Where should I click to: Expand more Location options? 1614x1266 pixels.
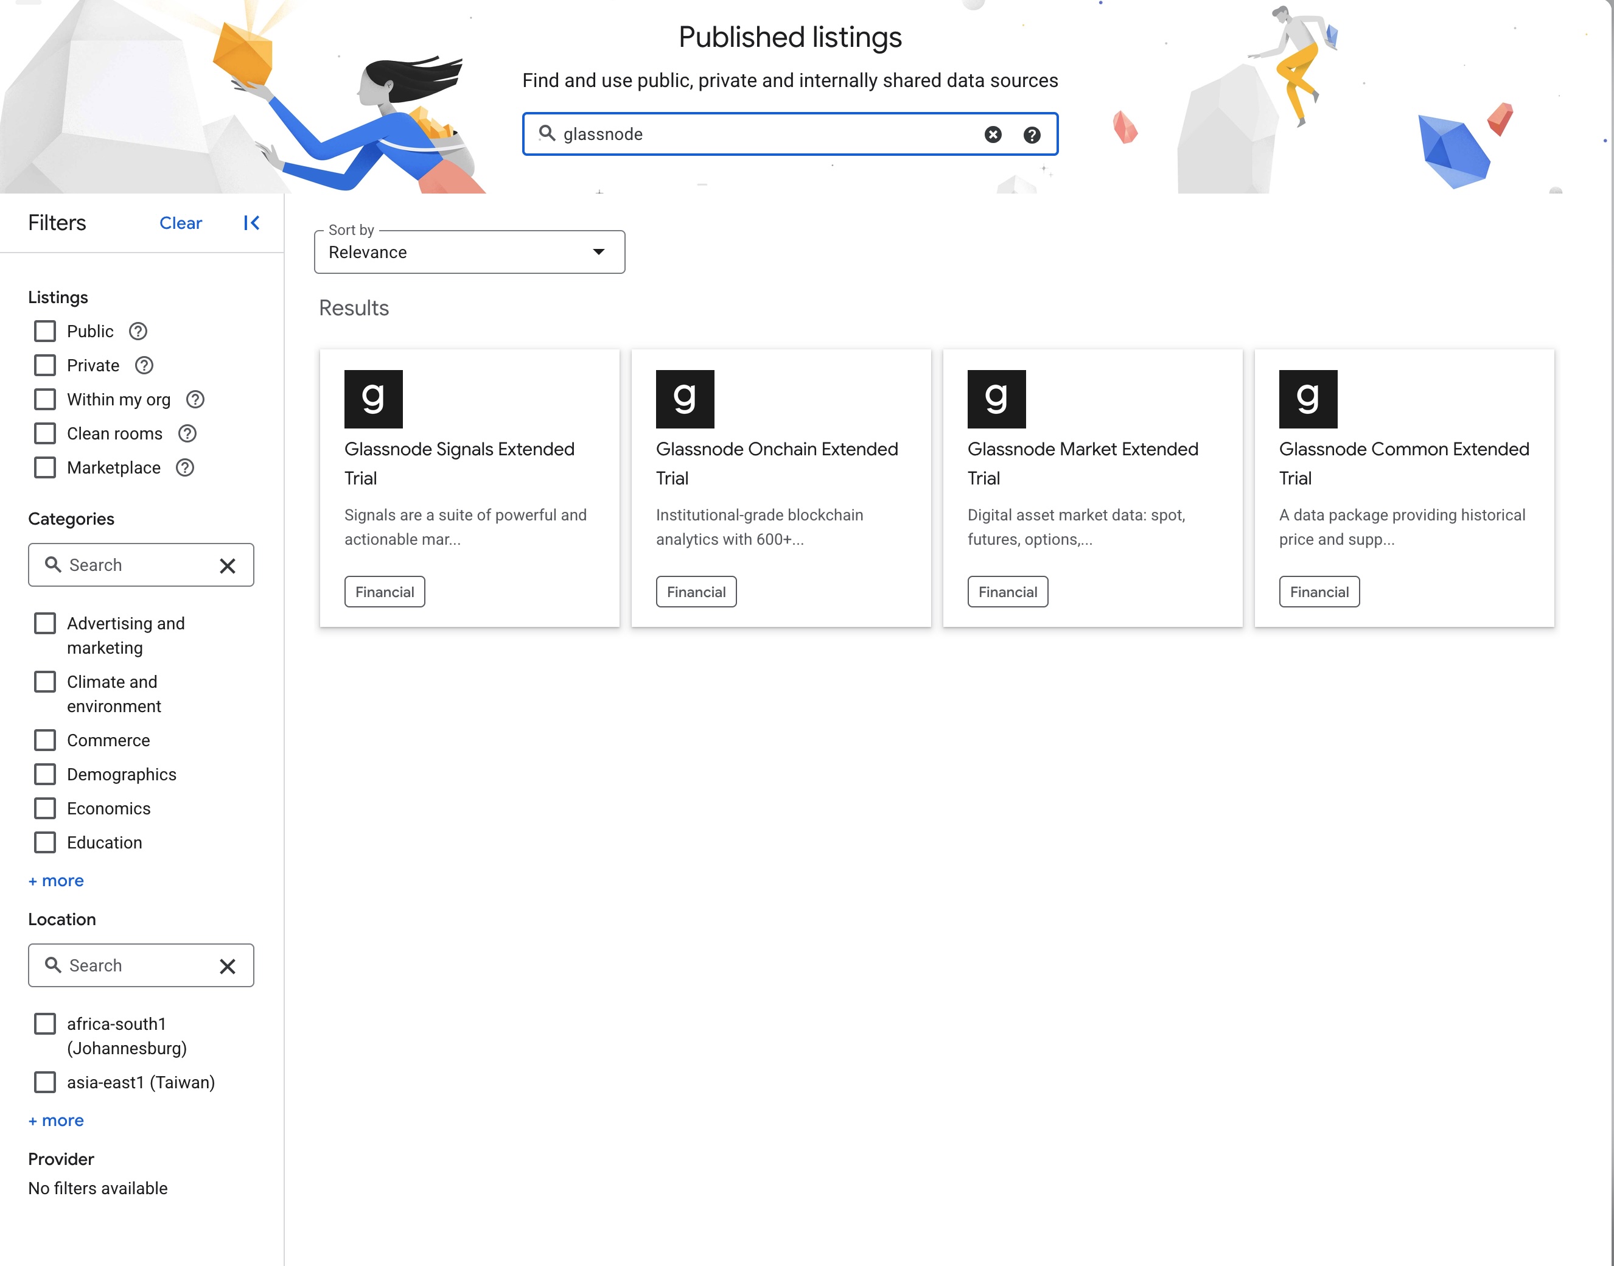coord(57,1121)
